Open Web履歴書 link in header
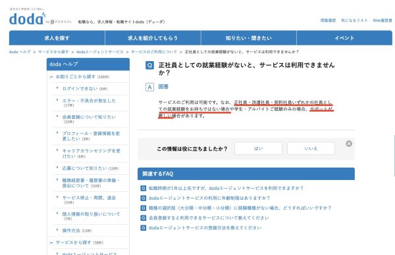395x255 pixels. coord(382,20)
